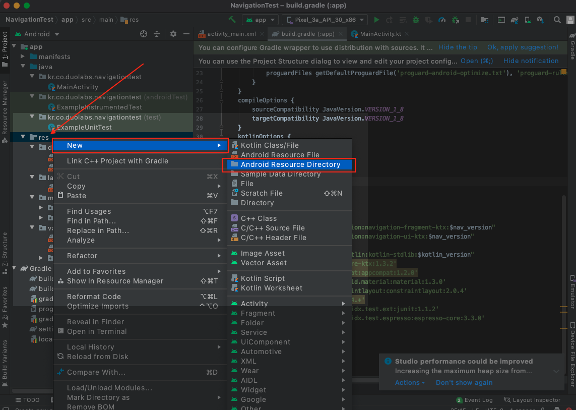576x410 pixels.
Task: Click Sync Project with Gradle Files icon
Action: (x=515, y=20)
